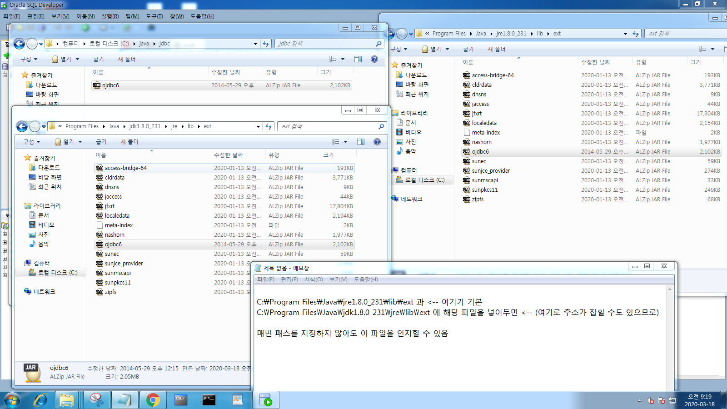The image size is (727, 409).
Task: Launch Internet Explorer from the taskbar
Action: coord(41,400)
